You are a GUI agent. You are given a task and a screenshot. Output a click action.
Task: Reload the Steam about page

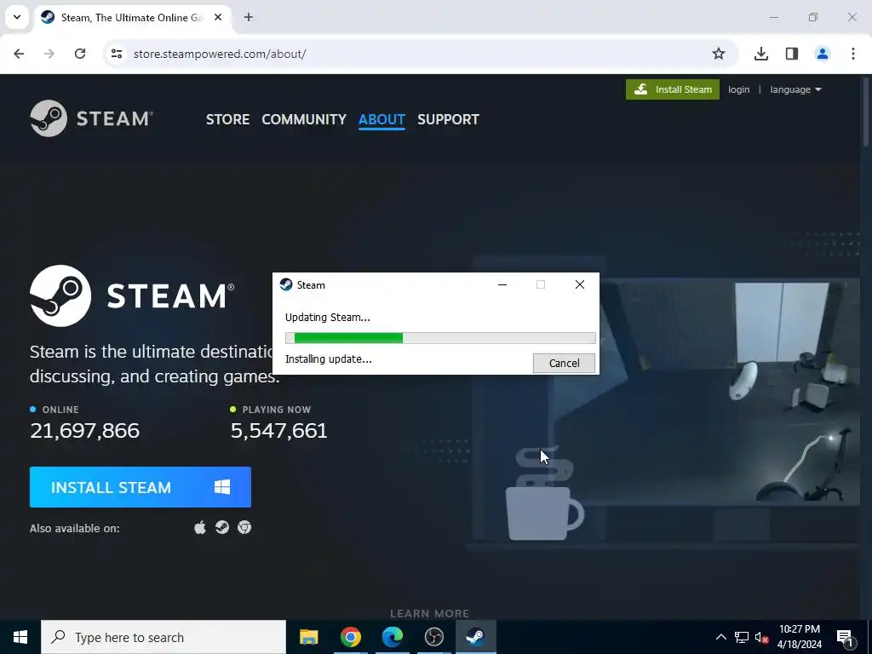tap(80, 54)
